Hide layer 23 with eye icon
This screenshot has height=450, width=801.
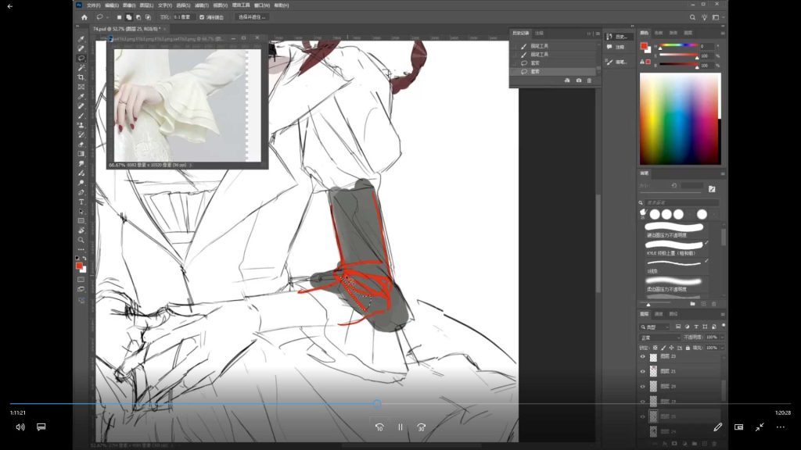643,356
